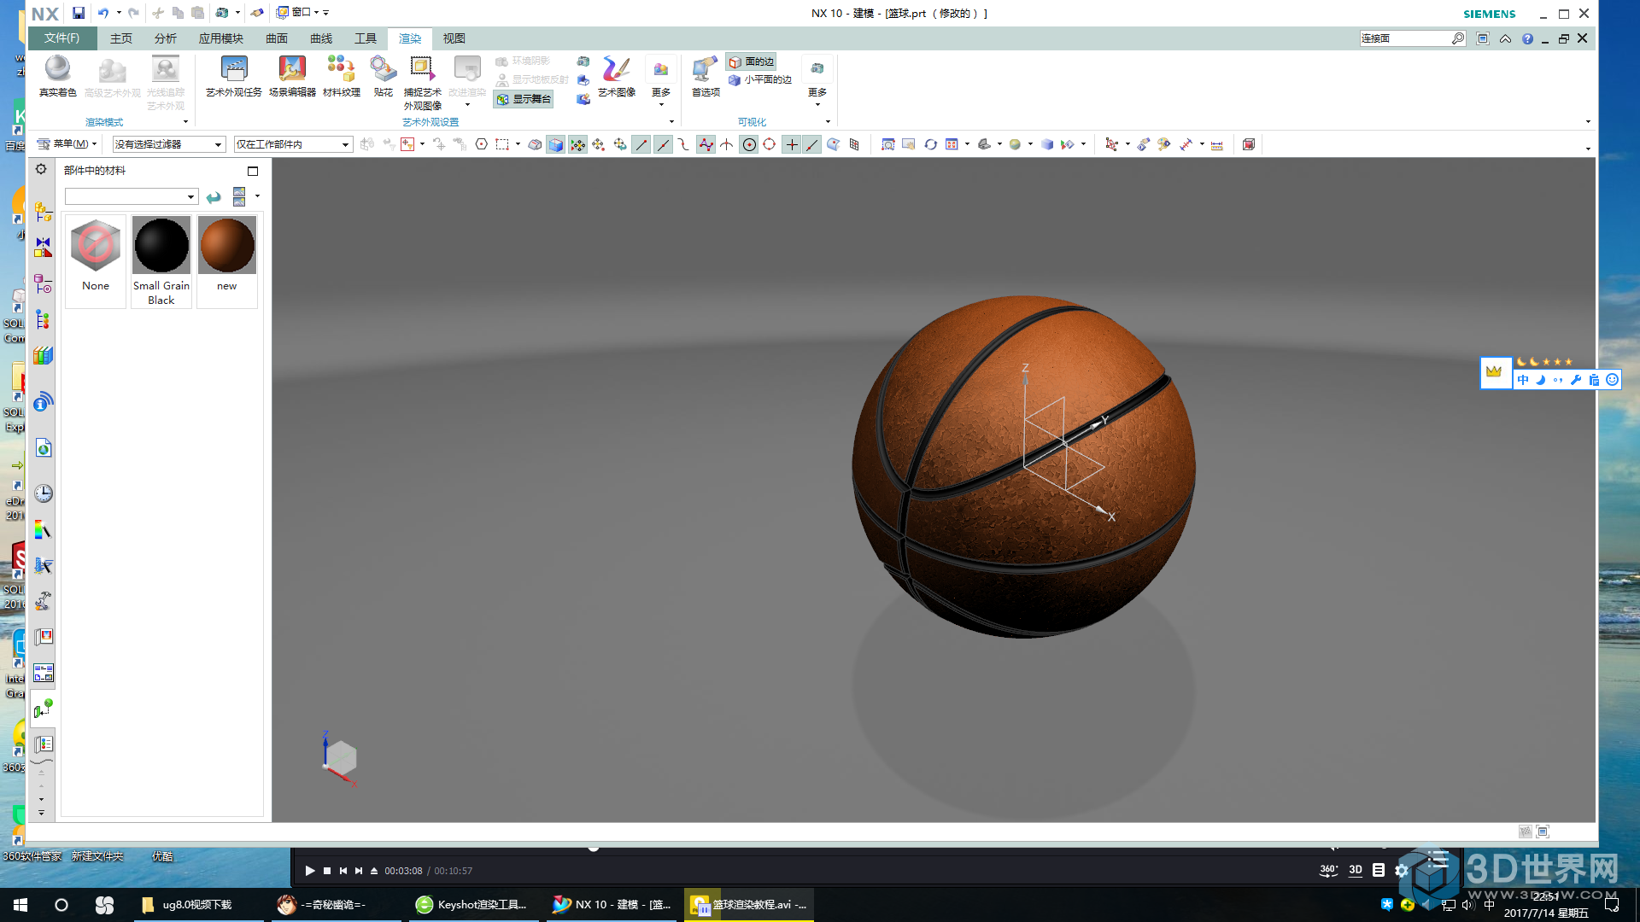
Task: Expand 更多 in the 艺术外观设置 group
Action: pos(660,81)
